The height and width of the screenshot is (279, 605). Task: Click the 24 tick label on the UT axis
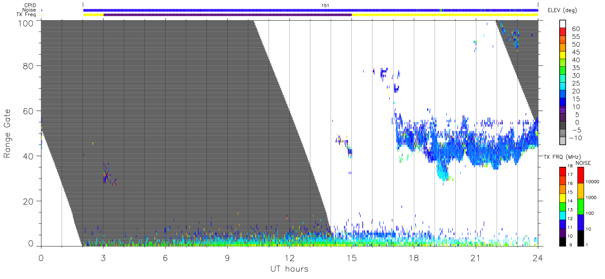pyautogui.click(x=538, y=257)
